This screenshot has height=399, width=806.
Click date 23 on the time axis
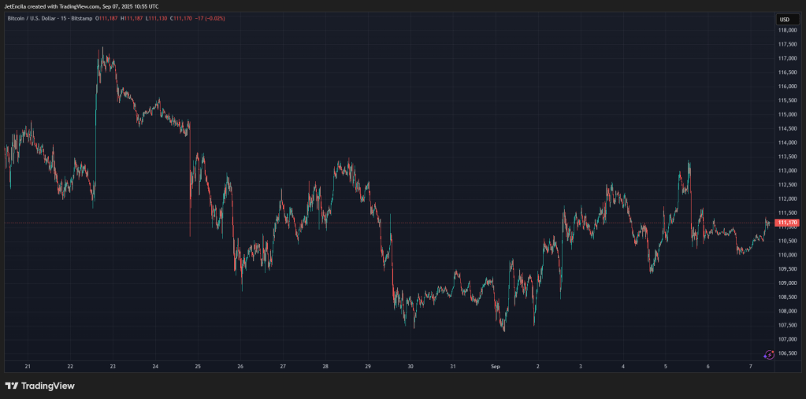[x=113, y=366]
